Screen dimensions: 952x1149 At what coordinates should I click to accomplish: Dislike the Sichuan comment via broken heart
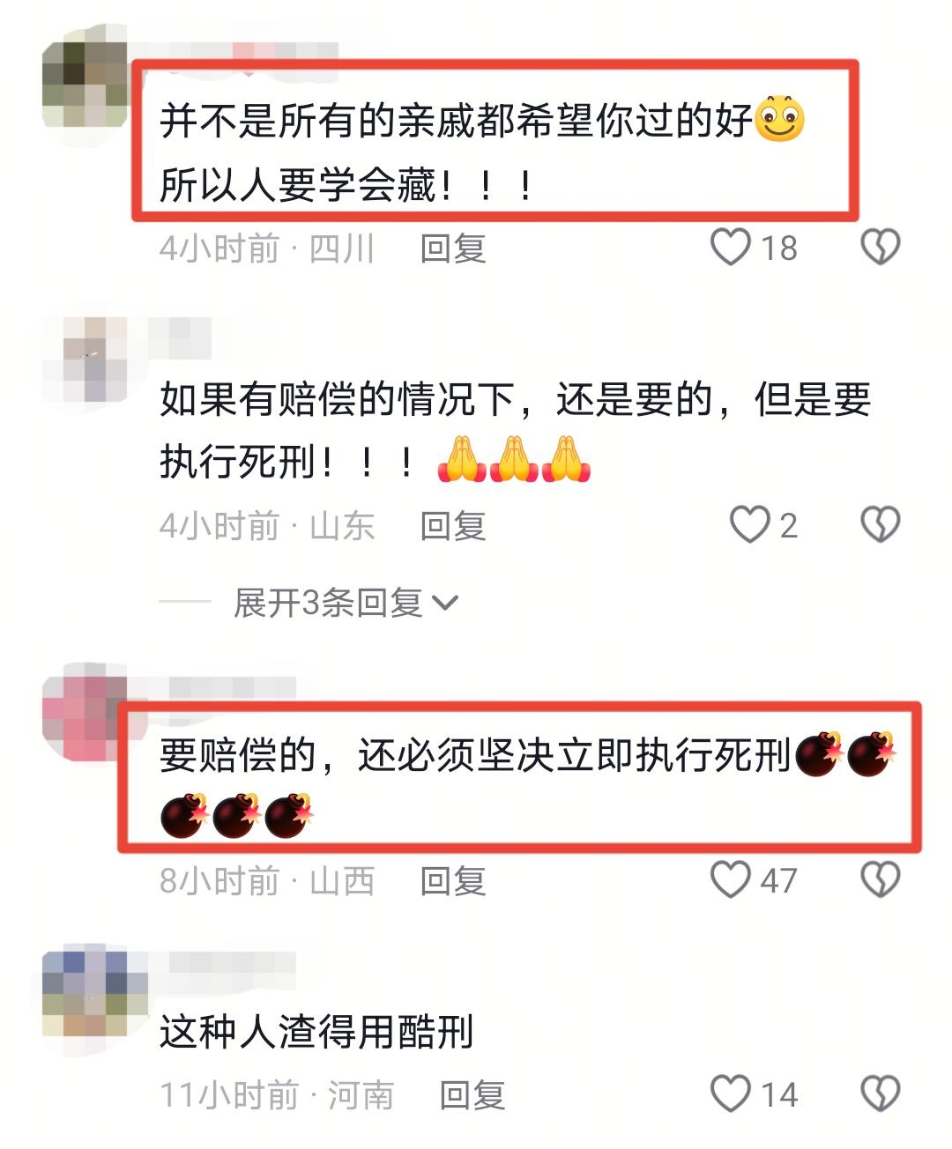(x=880, y=248)
